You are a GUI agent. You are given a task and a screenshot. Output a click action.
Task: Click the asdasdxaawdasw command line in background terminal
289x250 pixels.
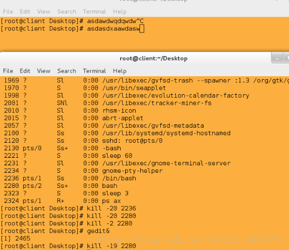click(72, 29)
